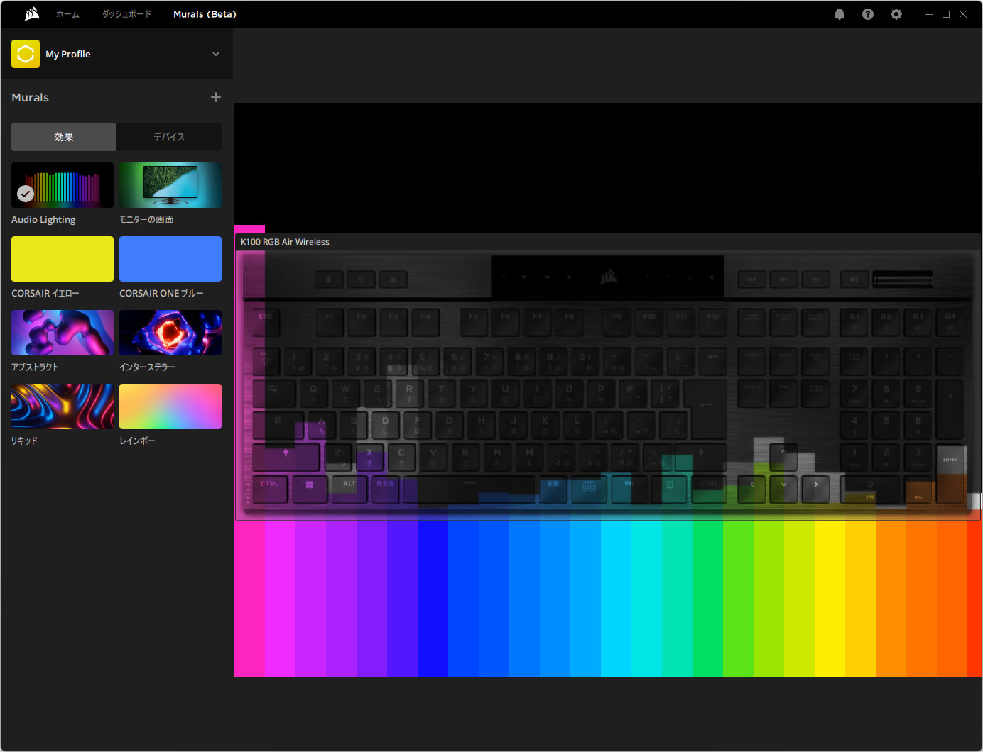Go to the ホーム tab

(x=68, y=14)
